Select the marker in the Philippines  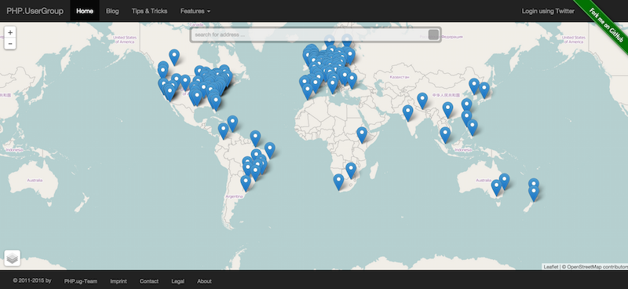tap(473, 127)
